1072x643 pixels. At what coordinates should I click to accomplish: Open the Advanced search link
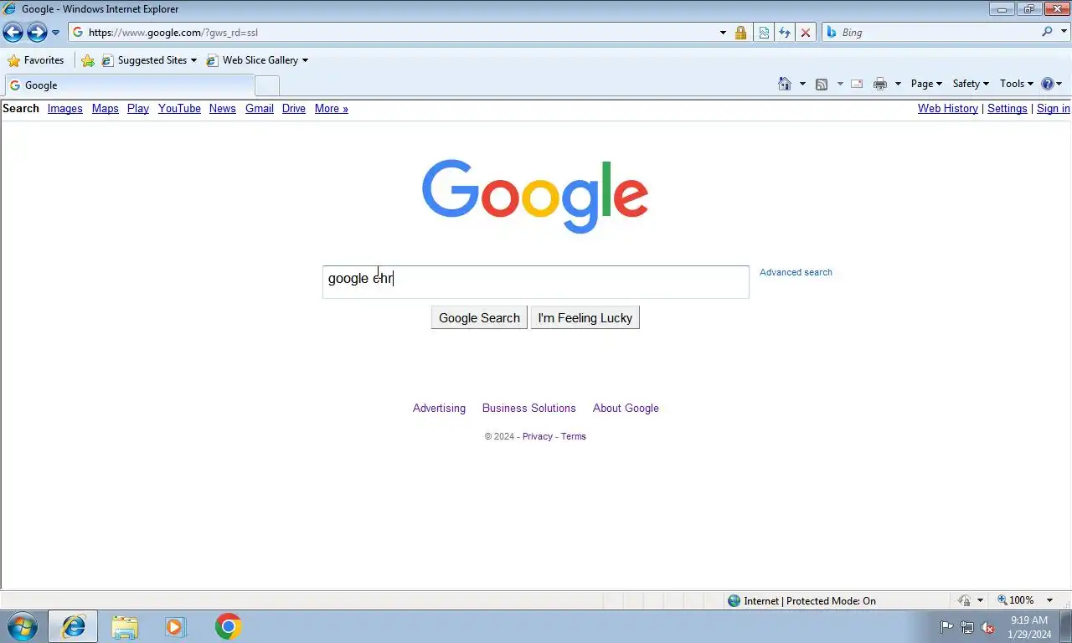[796, 272]
